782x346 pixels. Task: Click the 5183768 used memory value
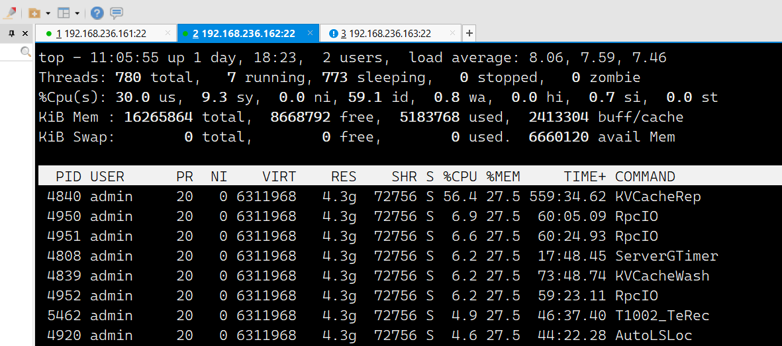[x=429, y=117]
